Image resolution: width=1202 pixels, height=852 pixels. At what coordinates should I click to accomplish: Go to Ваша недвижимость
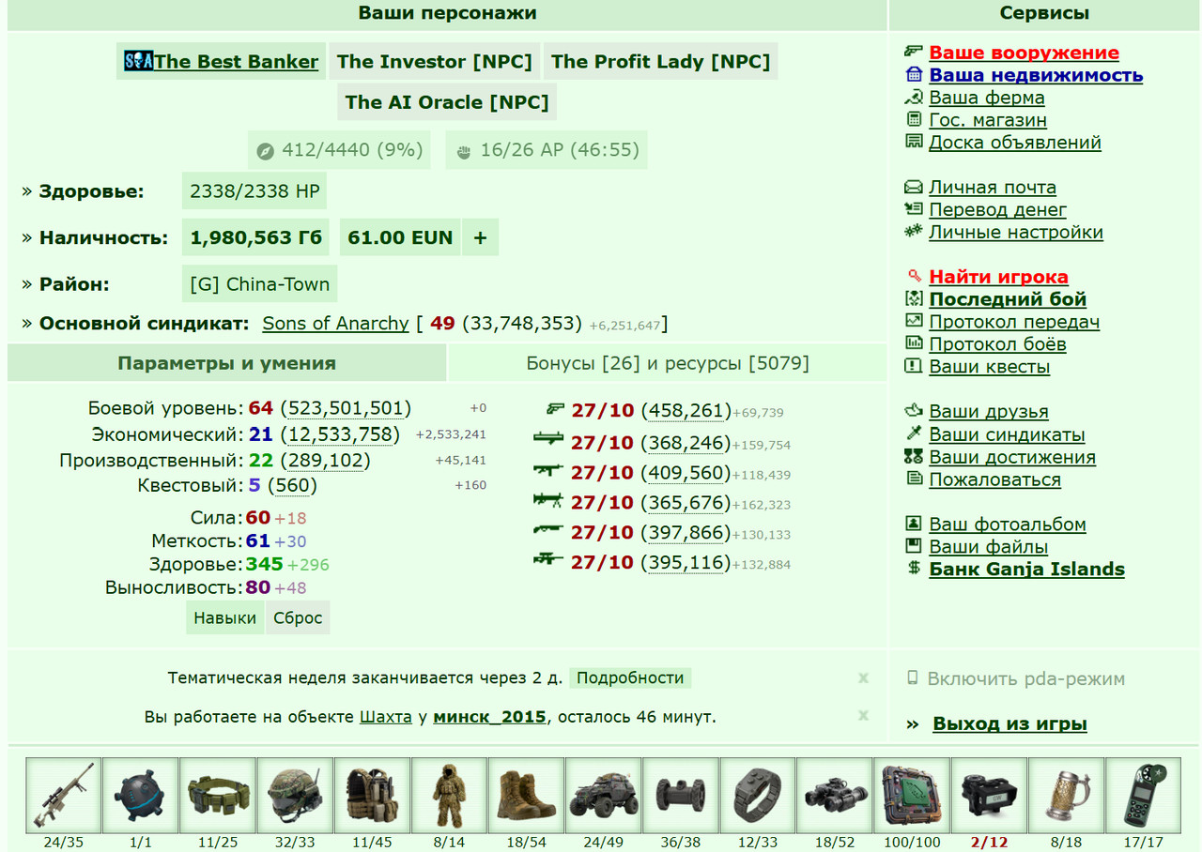pos(1036,75)
